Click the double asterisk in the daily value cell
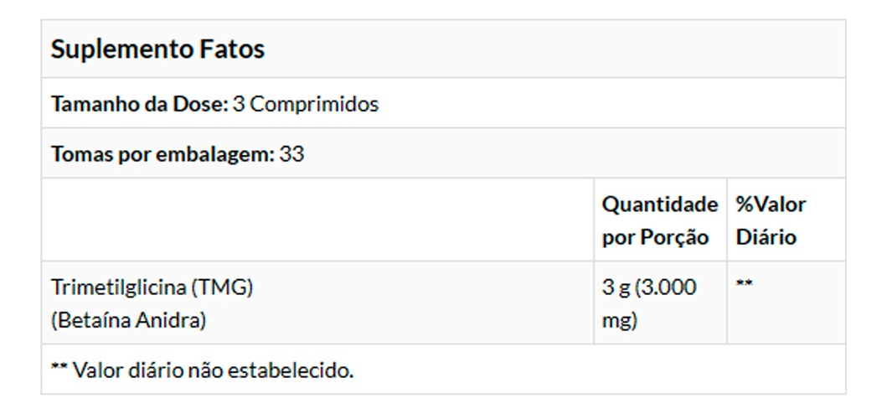887x414 pixels. click(744, 286)
